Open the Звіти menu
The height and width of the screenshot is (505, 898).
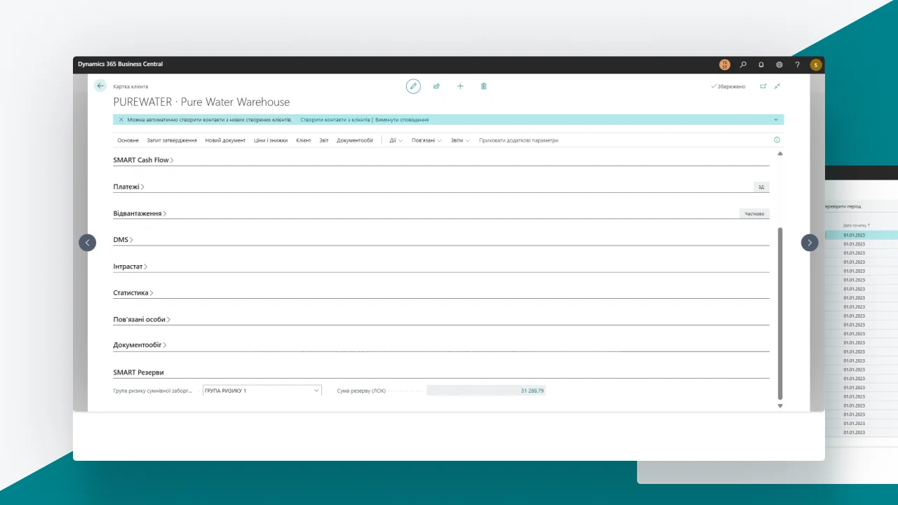point(460,140)
